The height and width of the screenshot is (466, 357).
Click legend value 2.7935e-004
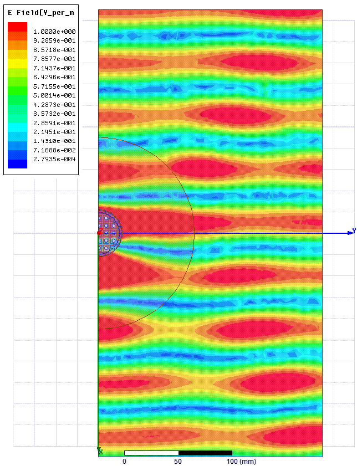(x=54, y=159)
